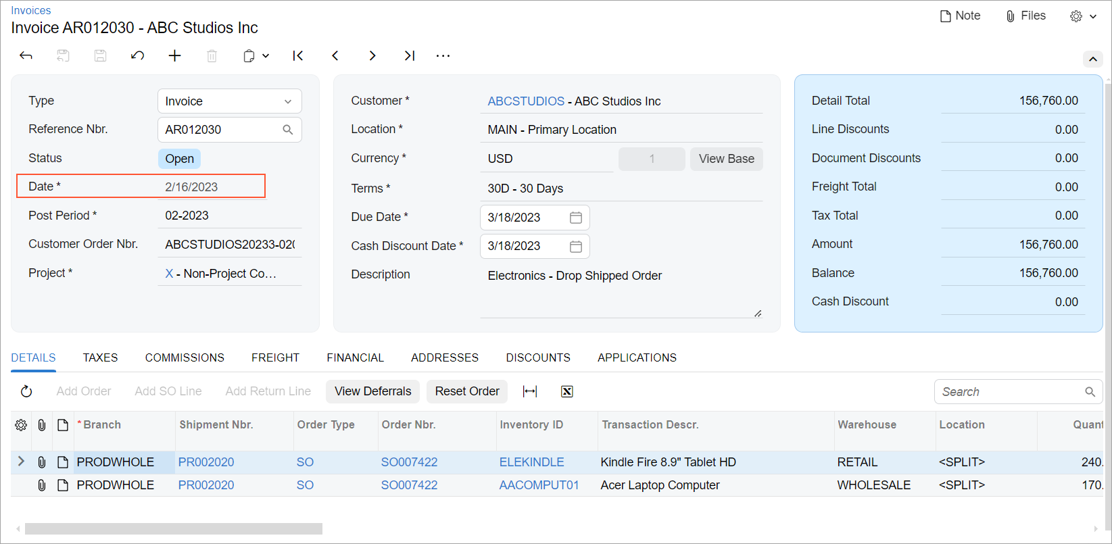Expand the first PRODWHOLE row
Viewport: 1112px width, 544px height.
(x=21, y=462)
